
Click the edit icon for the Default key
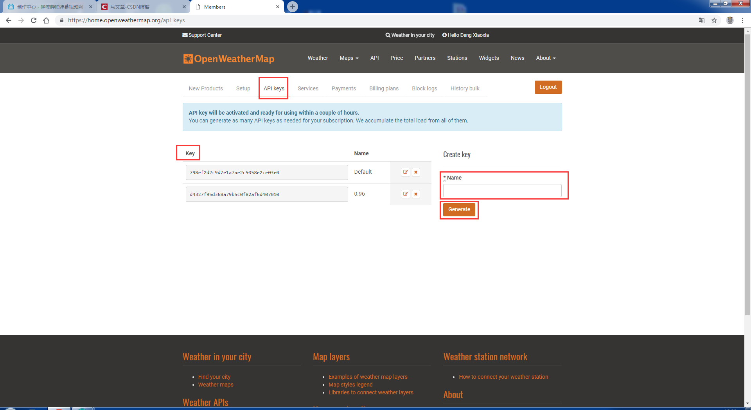(x=406, y=172)
